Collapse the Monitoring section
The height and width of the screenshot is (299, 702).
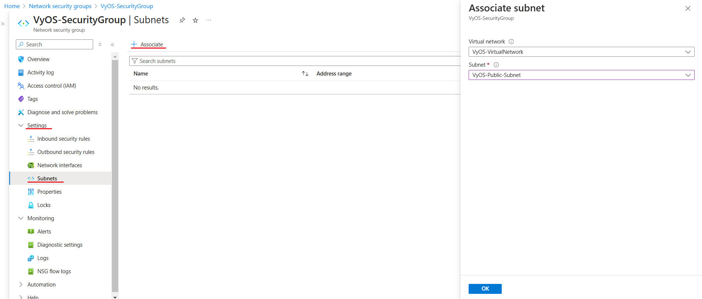point(21,218)
